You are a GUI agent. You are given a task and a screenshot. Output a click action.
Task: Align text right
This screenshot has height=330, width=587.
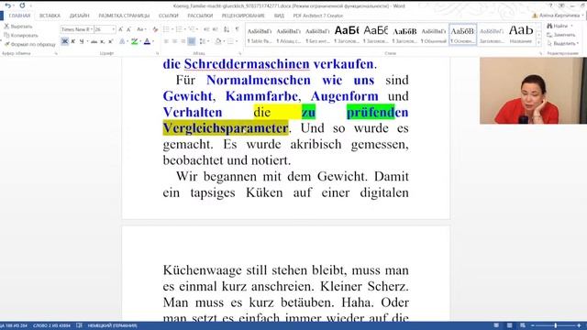tap(183, 41)
